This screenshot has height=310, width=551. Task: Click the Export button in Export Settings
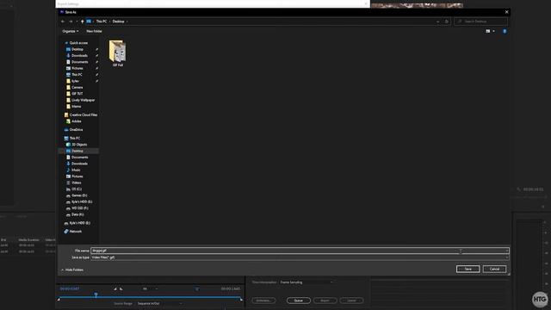point(325,301)
